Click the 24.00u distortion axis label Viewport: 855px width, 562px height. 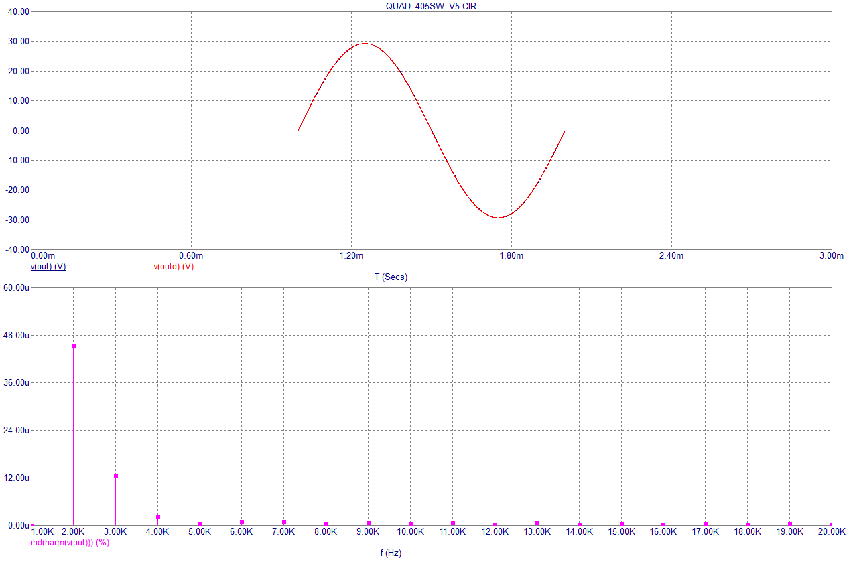pos(17,430)
